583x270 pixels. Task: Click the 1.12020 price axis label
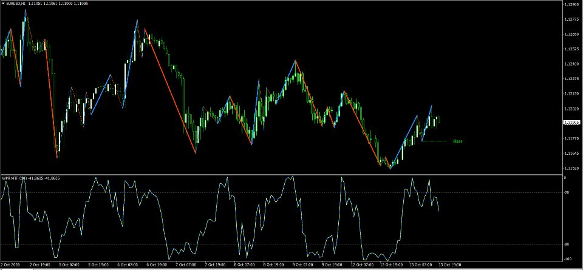(572, 109)
